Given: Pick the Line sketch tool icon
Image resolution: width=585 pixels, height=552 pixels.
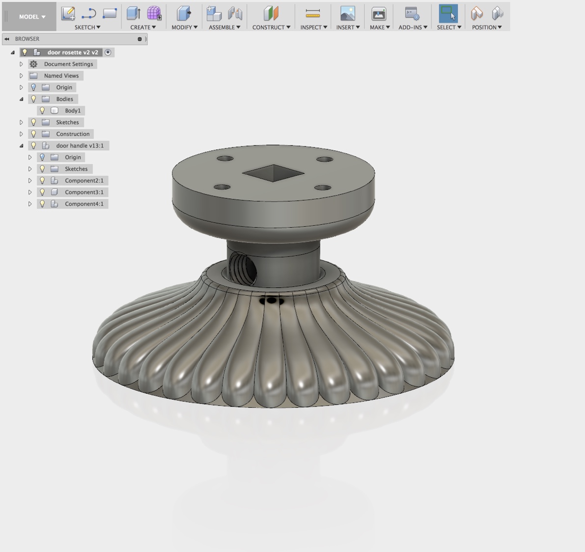Looking at the screenshot, I should point(89,14).
